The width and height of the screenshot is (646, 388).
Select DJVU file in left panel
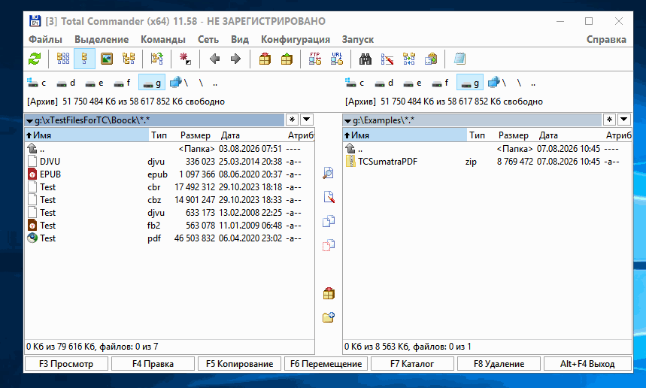[169, 162]
